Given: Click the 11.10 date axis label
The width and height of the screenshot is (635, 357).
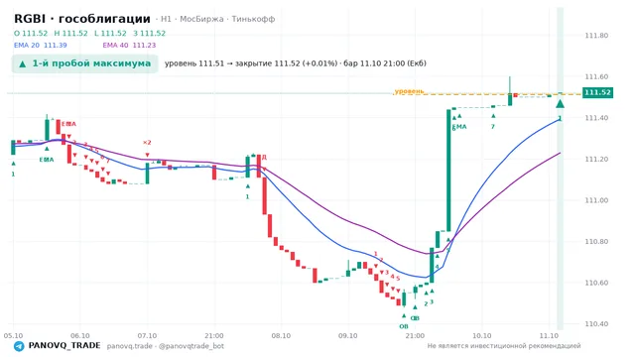Looking at the screenshot, I should tap(549, 335).
